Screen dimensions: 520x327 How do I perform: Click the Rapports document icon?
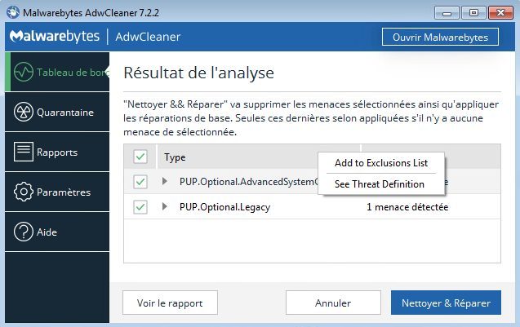click(24, 152)
